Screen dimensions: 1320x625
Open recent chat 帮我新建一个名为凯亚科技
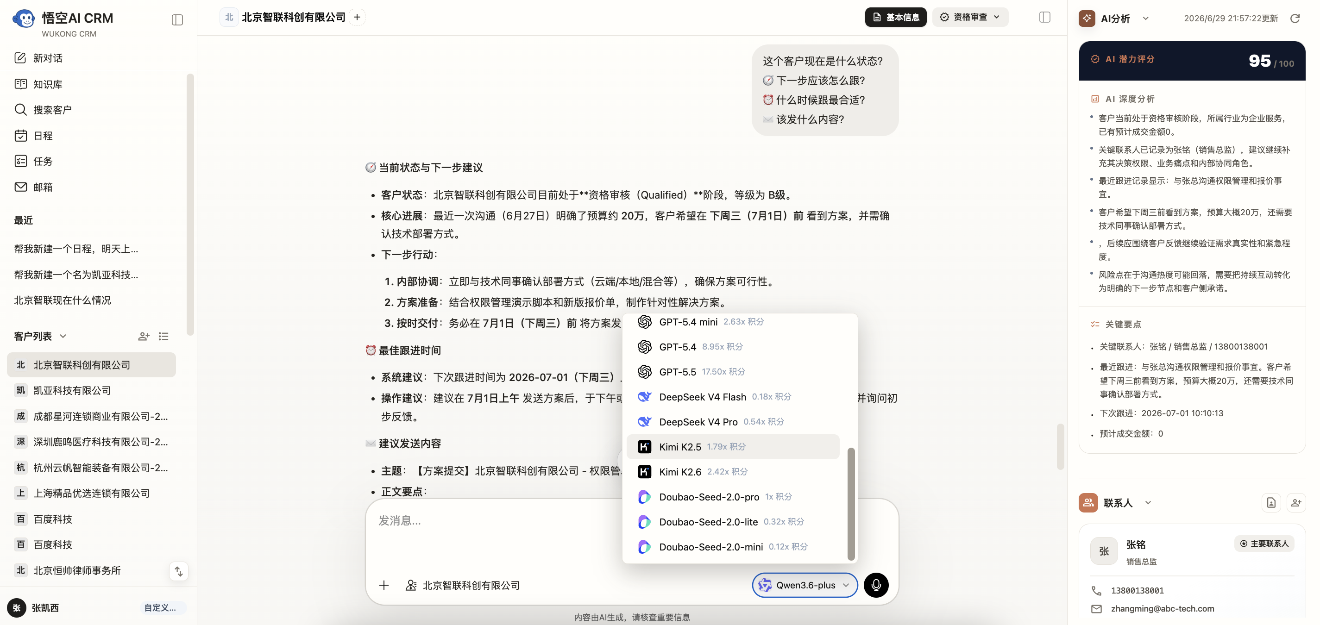click(76, 275)
